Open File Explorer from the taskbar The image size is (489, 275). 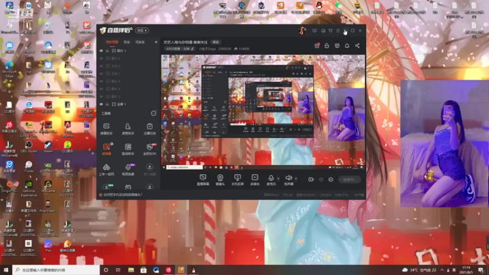131,270
